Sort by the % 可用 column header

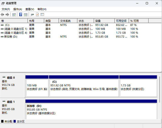click(139, 21)
